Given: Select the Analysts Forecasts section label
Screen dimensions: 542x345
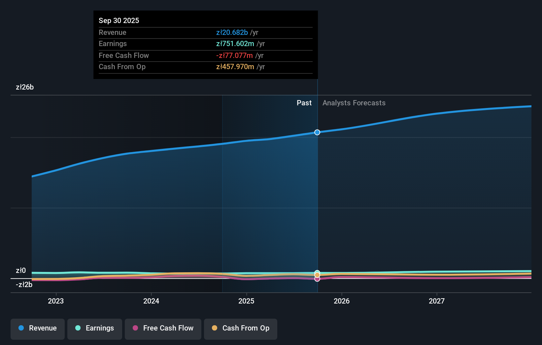Looking at the screenshot, I should 354,103.
